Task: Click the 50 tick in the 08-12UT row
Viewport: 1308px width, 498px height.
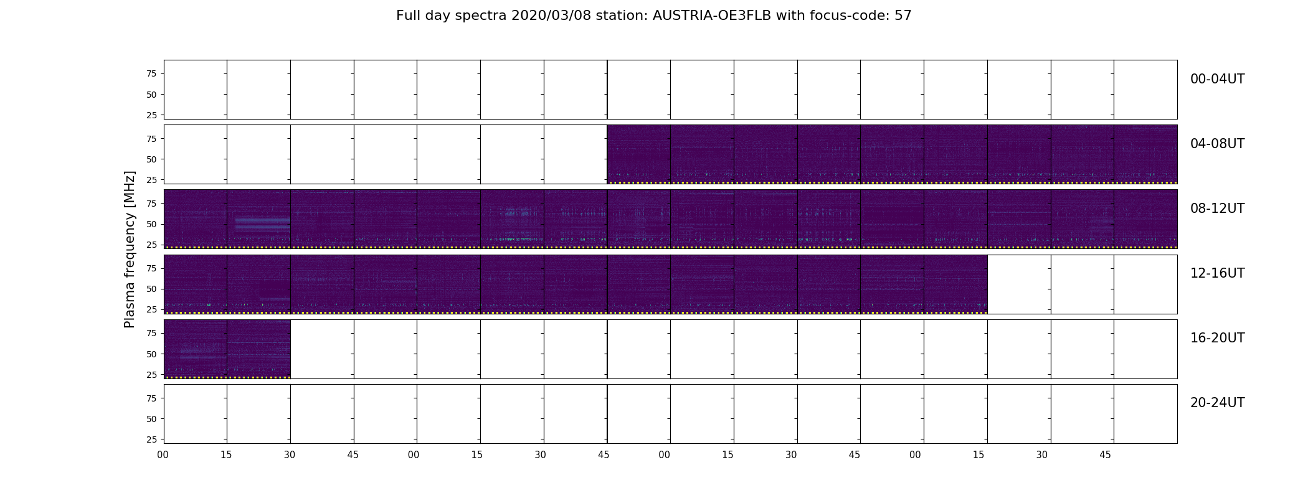Action: coord(151,224)
